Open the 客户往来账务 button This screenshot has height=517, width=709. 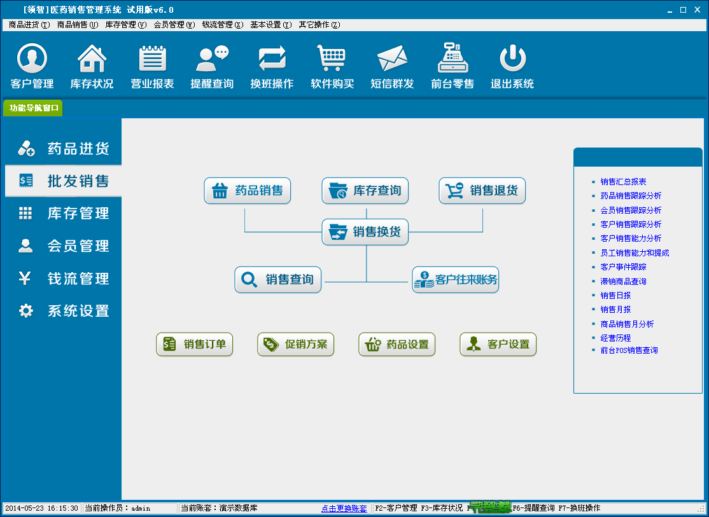point(456,280)
